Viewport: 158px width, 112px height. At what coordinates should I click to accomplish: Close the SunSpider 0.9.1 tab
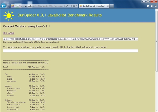click(108, 6)
